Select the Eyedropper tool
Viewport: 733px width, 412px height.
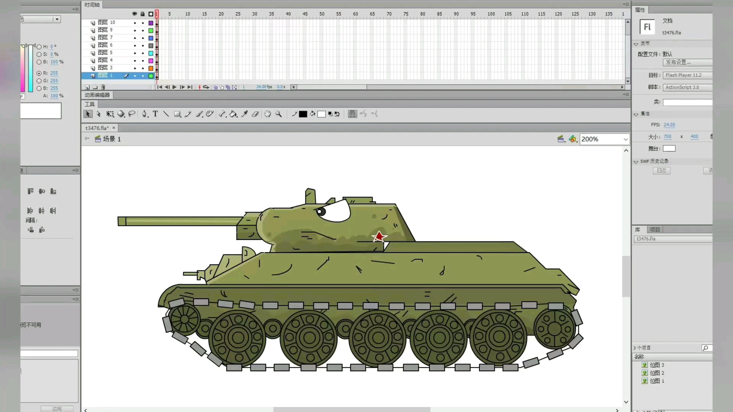tap(244, 114)
